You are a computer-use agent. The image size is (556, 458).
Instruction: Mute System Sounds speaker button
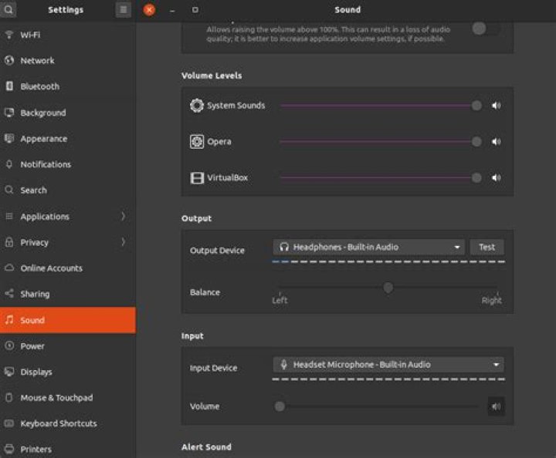click(x=496, y=106)
